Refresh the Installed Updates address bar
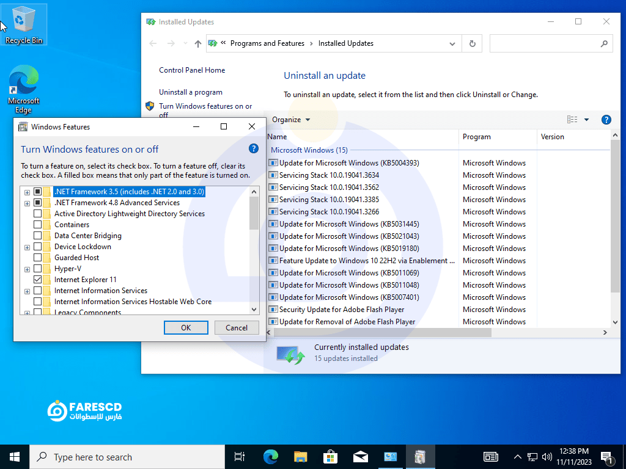The image size is (626, 469). click(x=473, y=43)
